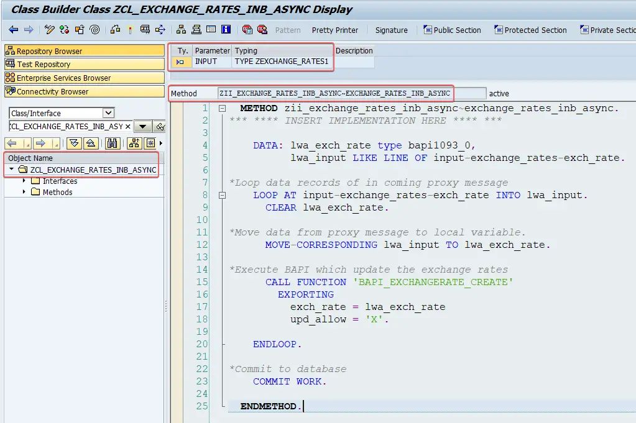
Task: Click the Full screen on/off icon
Action: tap(211, 30)
